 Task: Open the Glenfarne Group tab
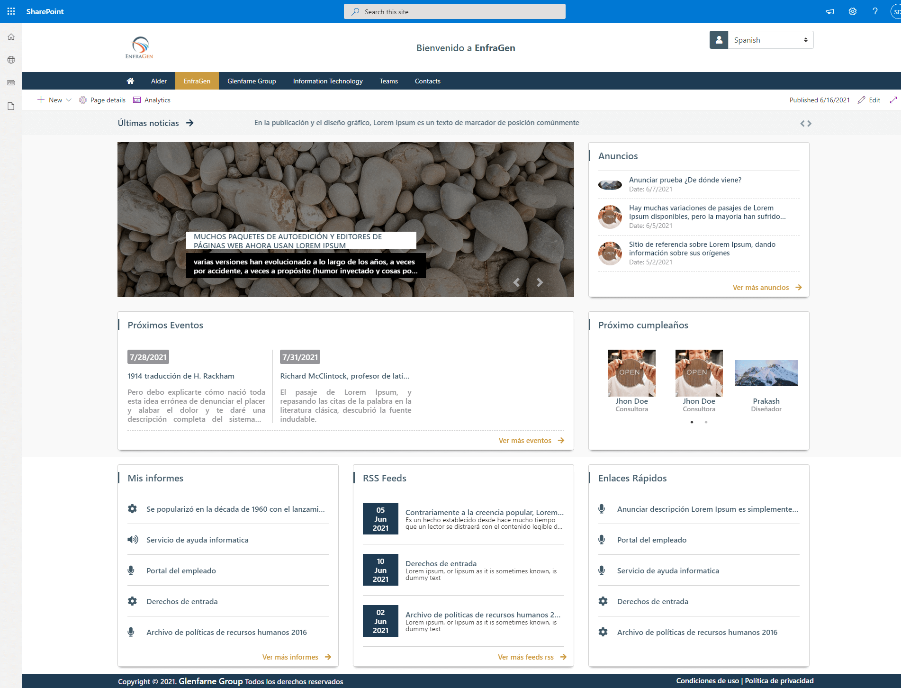pyautogui.click(x=252, y=81)
